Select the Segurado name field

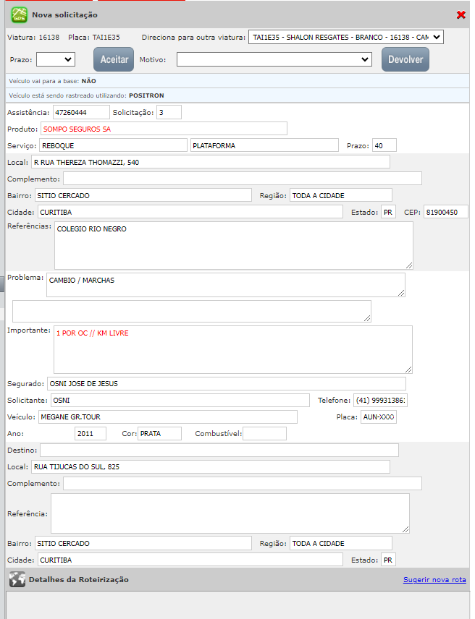(226, 384)
